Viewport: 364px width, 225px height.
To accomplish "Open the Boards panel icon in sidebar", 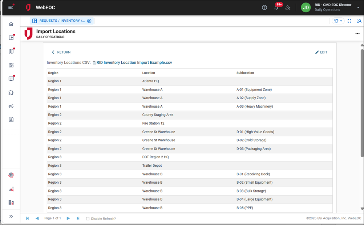I will click(11, 37).
